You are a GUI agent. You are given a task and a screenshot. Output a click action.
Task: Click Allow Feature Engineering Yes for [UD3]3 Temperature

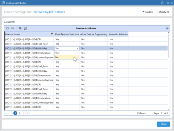pyautogui.click(x=83, y=98)
